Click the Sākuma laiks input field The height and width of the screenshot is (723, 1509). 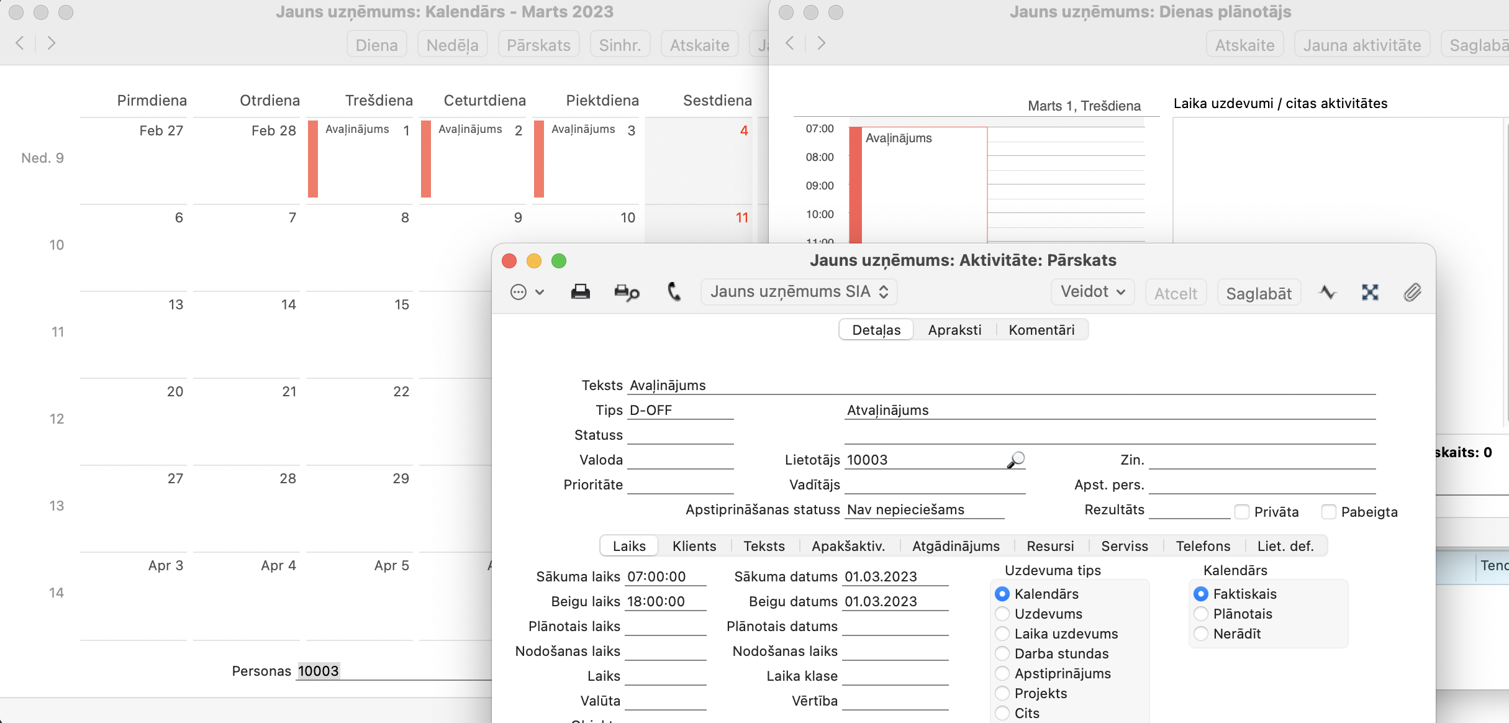pos(666,577)
